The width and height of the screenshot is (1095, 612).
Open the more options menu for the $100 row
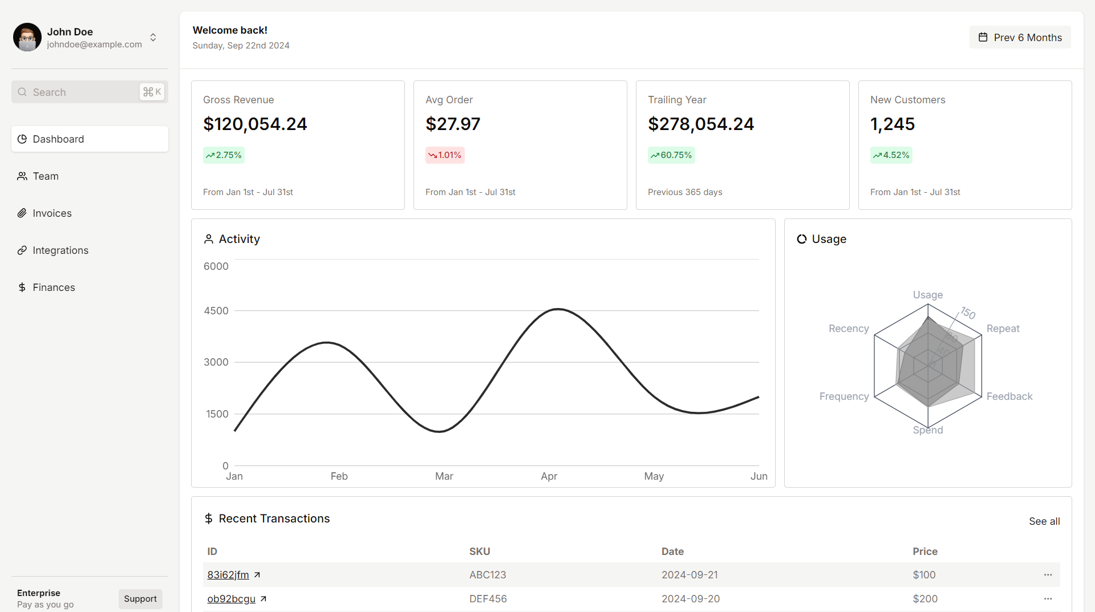tap(1048, 575)
